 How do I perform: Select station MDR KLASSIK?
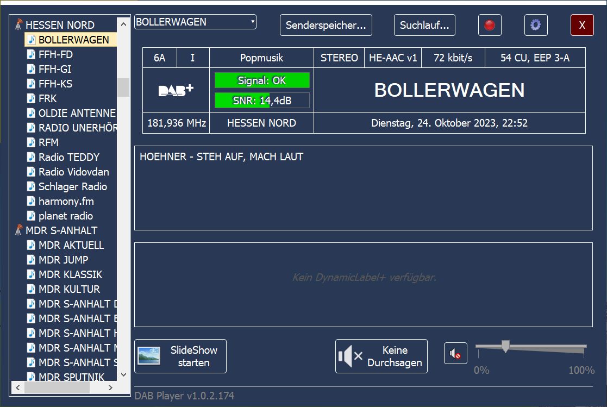(71, 274)
